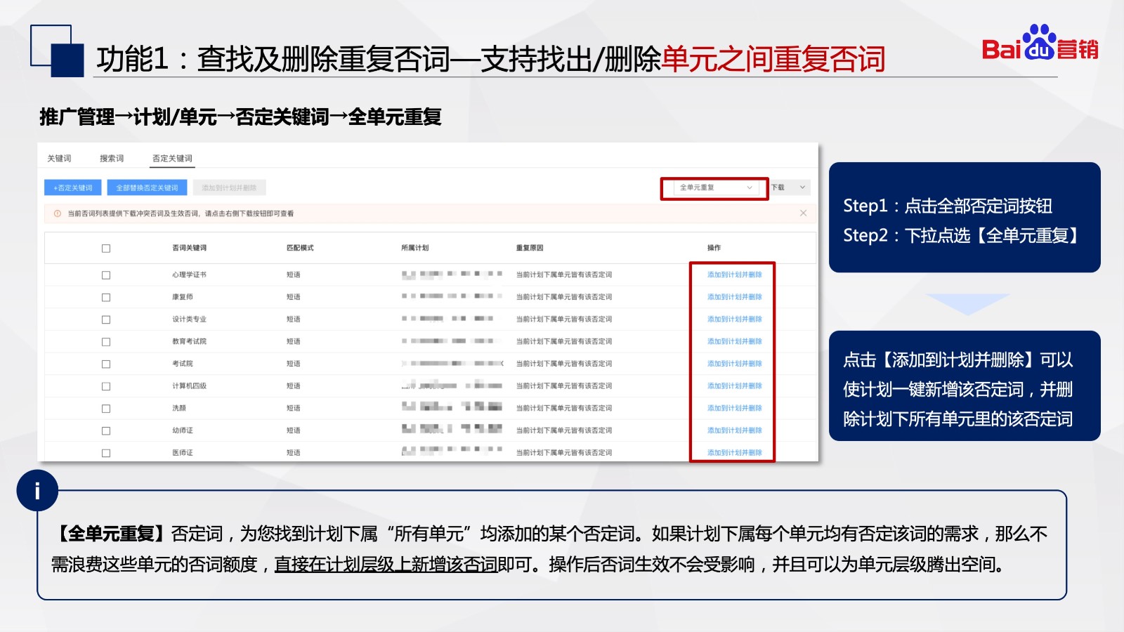The height and width of the screenshot is (632, 1124).
Task: Click 添加到计划并删除 for 心理学证书
Action: point(734,275)
